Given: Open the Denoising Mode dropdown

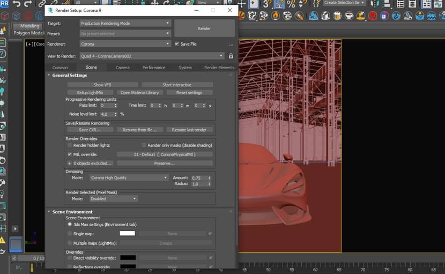Looking at the screenshot, I should pos(129,177).
